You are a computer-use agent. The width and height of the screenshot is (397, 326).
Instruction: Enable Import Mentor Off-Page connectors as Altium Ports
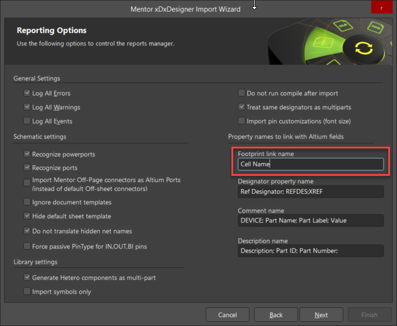pyautogui.click(x=27, y=183)
